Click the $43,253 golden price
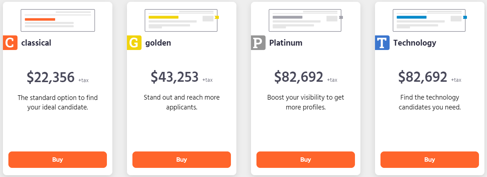 pyautogui.click(x=174, y=77)
